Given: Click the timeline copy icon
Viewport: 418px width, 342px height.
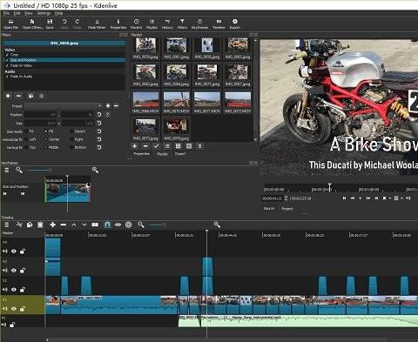Looking at the screenshot, I should [x=30, y=225].
